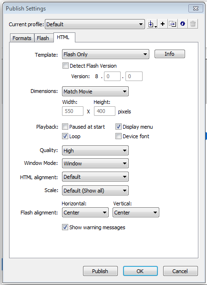The image size is (207, 285).
Task: Click the Info button beside Template
Action: 169,54
